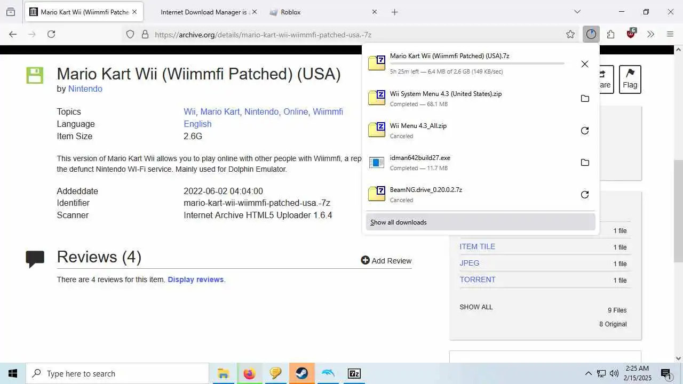Click the Add Review link
Image resolution: width=683 pixels, height=384 pixels.
386,260
